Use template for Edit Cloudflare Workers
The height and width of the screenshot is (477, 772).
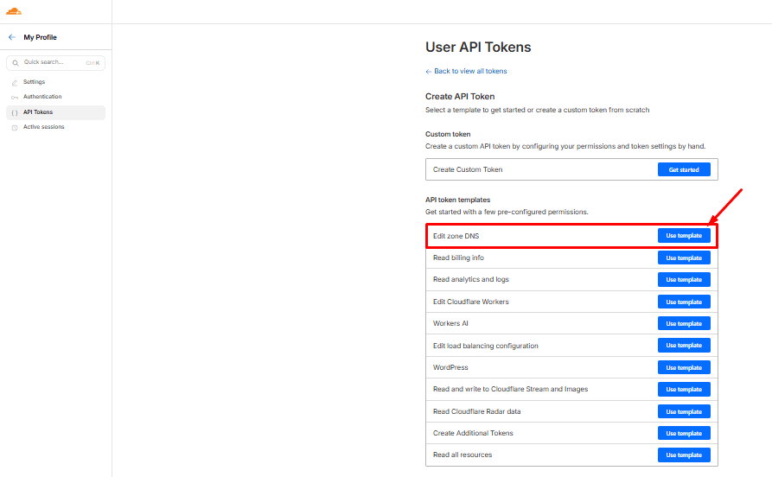coord(684,302)
